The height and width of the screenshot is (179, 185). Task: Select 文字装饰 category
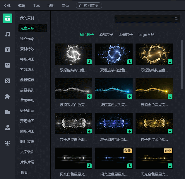[x=27, y=152]
